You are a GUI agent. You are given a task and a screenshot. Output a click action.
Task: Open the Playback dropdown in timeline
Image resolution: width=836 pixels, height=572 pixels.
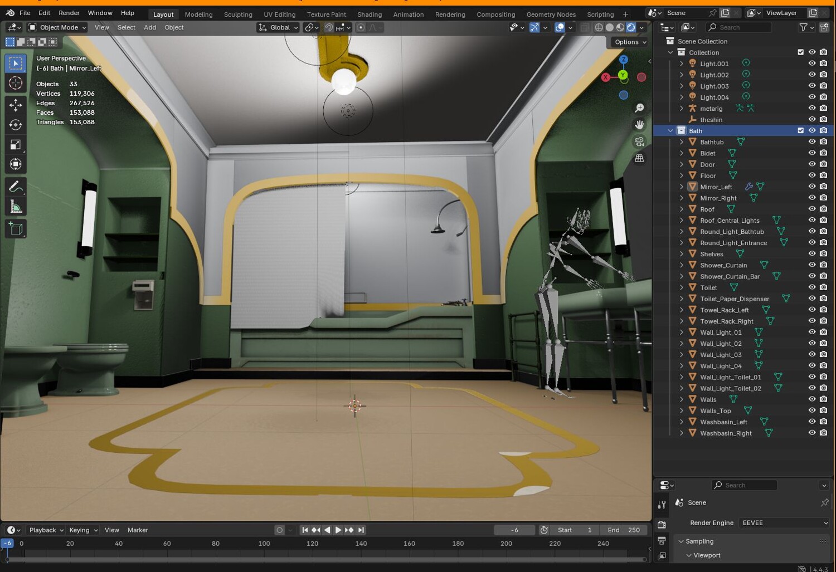(x=46, y=530)
